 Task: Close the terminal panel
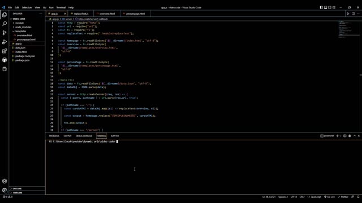[x=359, y=136]
